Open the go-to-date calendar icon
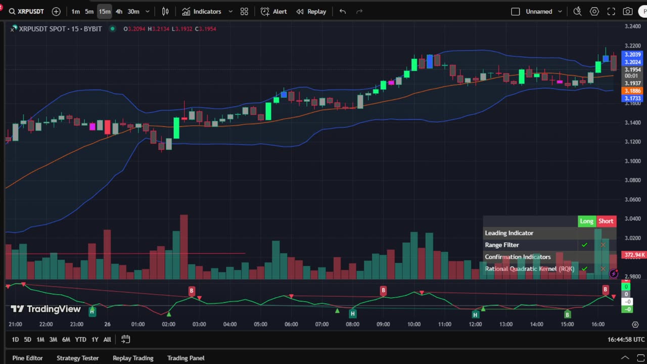Viewport: 647px width, 364px height. 126,339
